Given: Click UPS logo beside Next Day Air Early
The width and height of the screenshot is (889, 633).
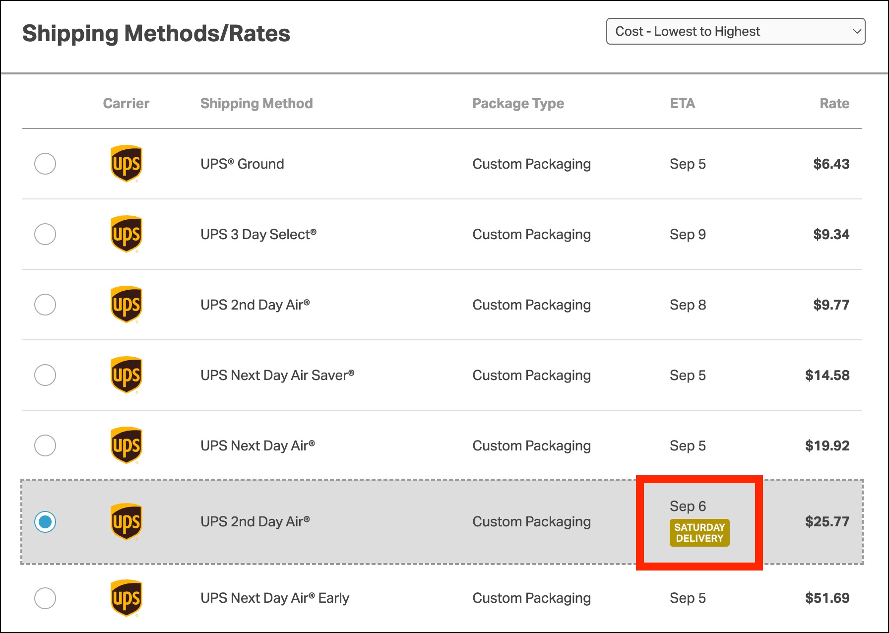Looking at the screenshot, I should [126, 598].
